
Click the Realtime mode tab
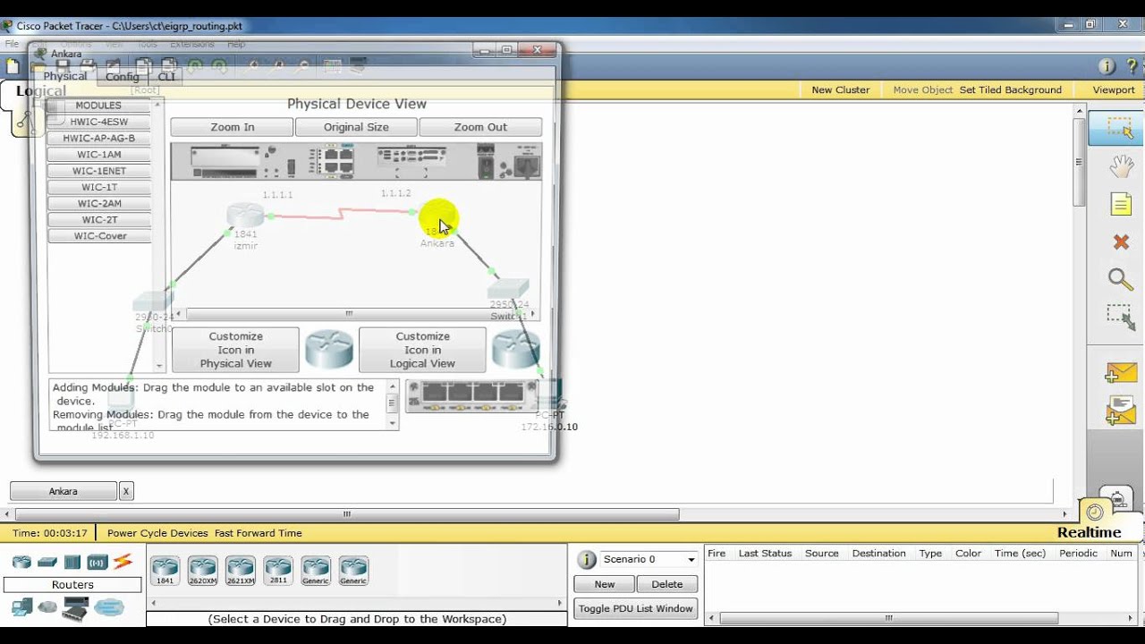1089,532
